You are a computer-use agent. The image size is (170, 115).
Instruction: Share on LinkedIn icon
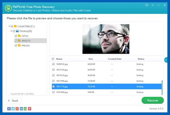(21, 109)
